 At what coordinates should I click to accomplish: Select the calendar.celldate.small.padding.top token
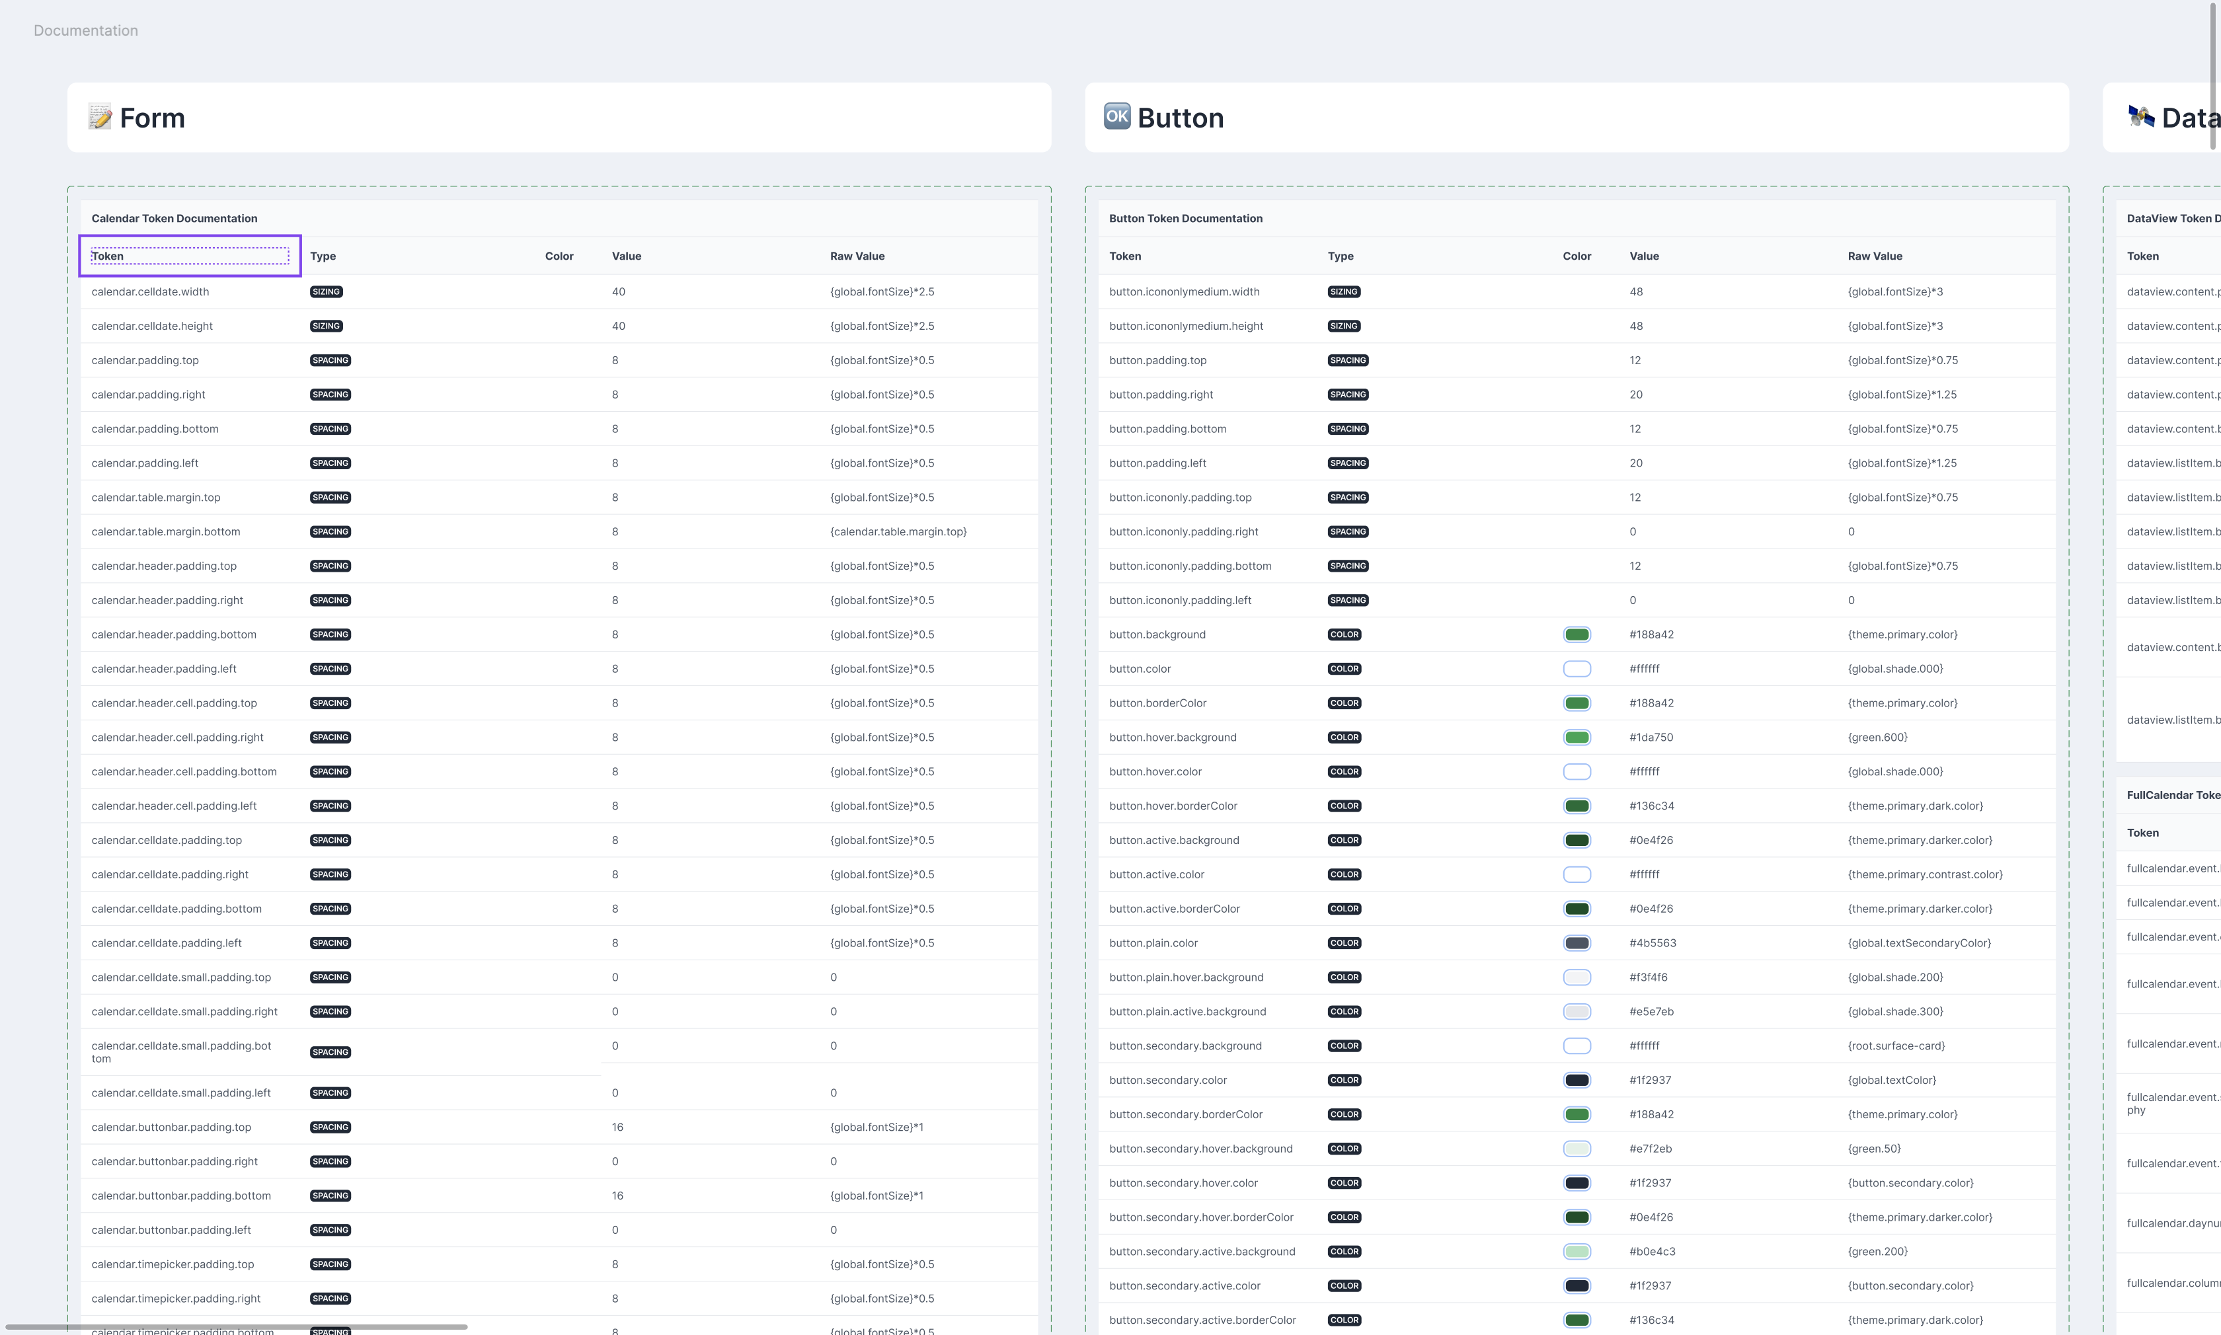(181, 978)
